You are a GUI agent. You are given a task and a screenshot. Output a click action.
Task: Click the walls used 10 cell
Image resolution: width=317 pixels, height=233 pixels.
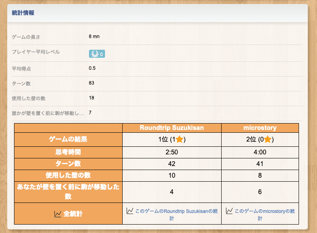click(172, 176)
